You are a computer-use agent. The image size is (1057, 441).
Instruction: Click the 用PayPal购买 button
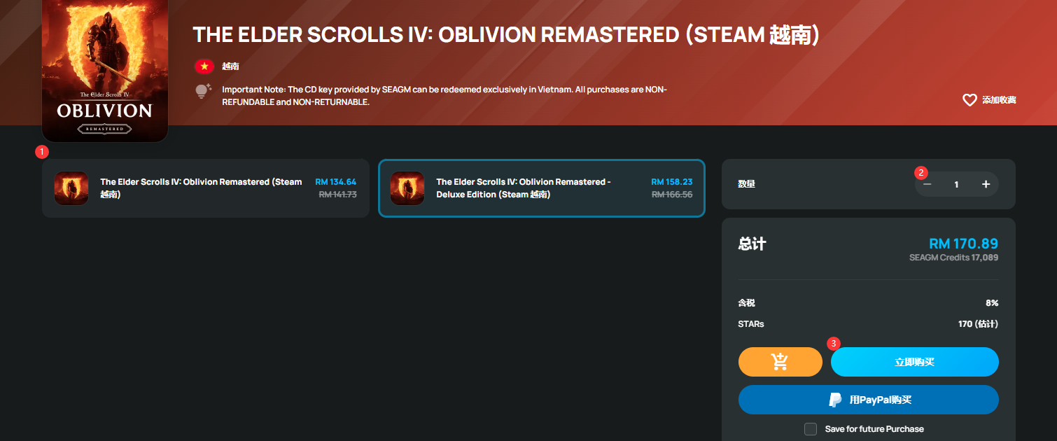click(x=869, y=400)
